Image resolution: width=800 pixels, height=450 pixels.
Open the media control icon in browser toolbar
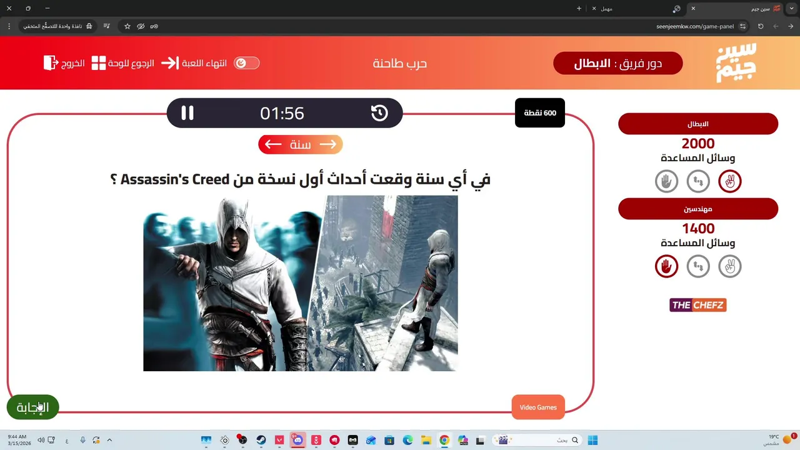pyautogui.click(x=107, y=26)
